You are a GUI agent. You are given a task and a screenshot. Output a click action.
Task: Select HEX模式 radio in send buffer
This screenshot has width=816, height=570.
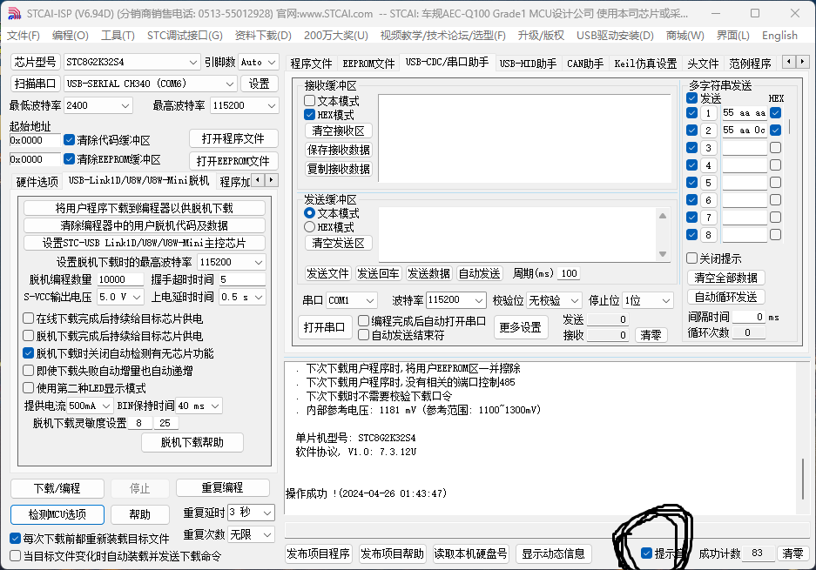pos(310,227)
